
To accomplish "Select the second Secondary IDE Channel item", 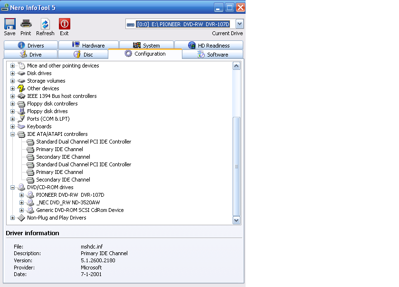I will pos(63,180).
